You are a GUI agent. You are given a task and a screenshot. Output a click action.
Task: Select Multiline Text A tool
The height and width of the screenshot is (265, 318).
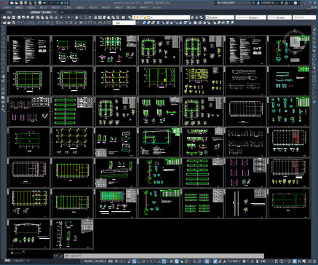tap(3, 106)
